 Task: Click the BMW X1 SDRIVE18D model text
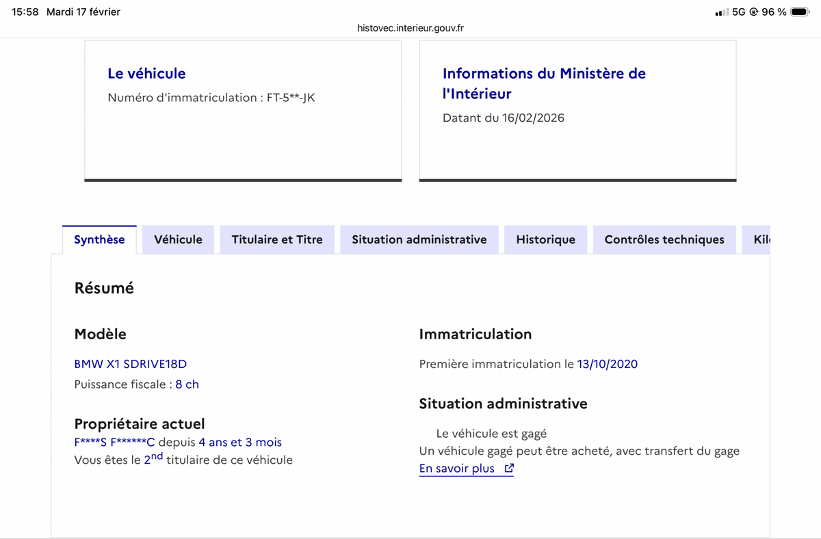130,364
